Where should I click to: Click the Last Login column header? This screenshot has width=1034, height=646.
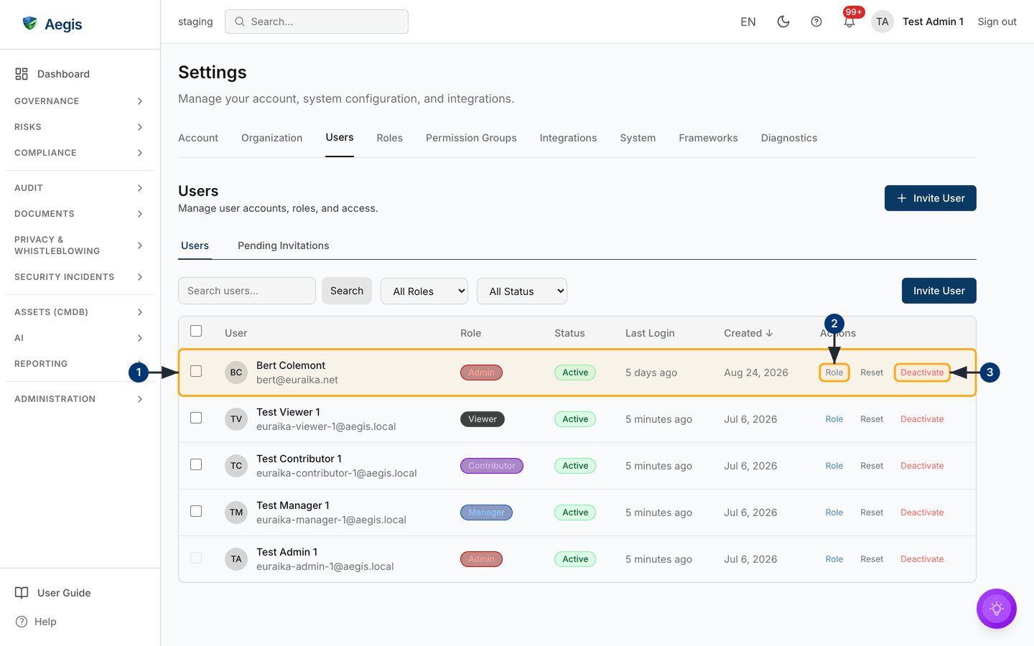(x=650, y=333)
